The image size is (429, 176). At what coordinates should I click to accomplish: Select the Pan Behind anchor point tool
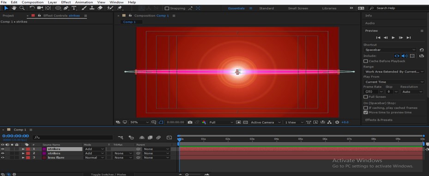[48, 8]
